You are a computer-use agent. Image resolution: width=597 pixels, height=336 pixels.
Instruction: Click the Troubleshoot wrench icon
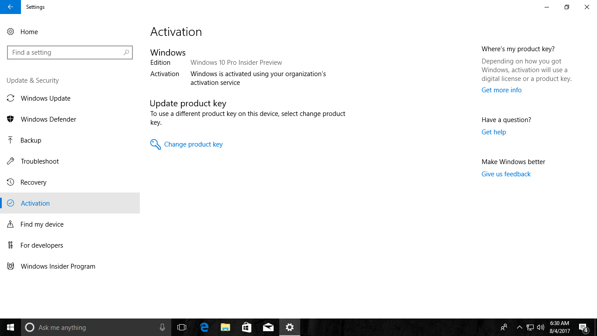10,161
